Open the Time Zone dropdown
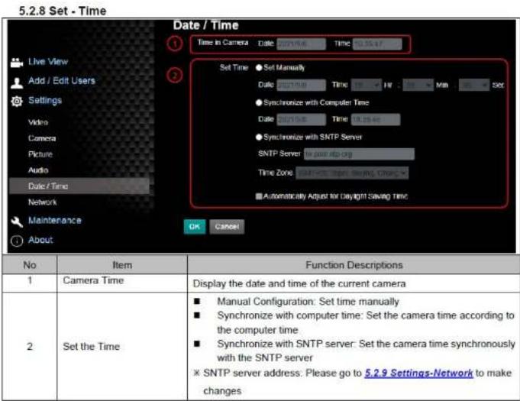Viewport: 520px width, 401px height. [x=352, y=173]
